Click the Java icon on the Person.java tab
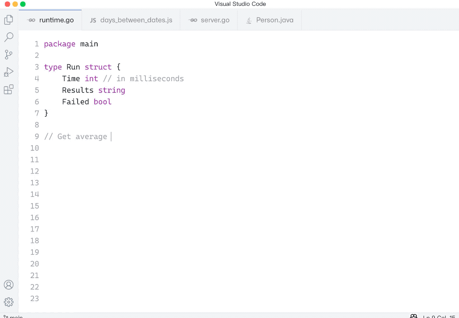This screenshot has height=318, width=459. point(249,20)
